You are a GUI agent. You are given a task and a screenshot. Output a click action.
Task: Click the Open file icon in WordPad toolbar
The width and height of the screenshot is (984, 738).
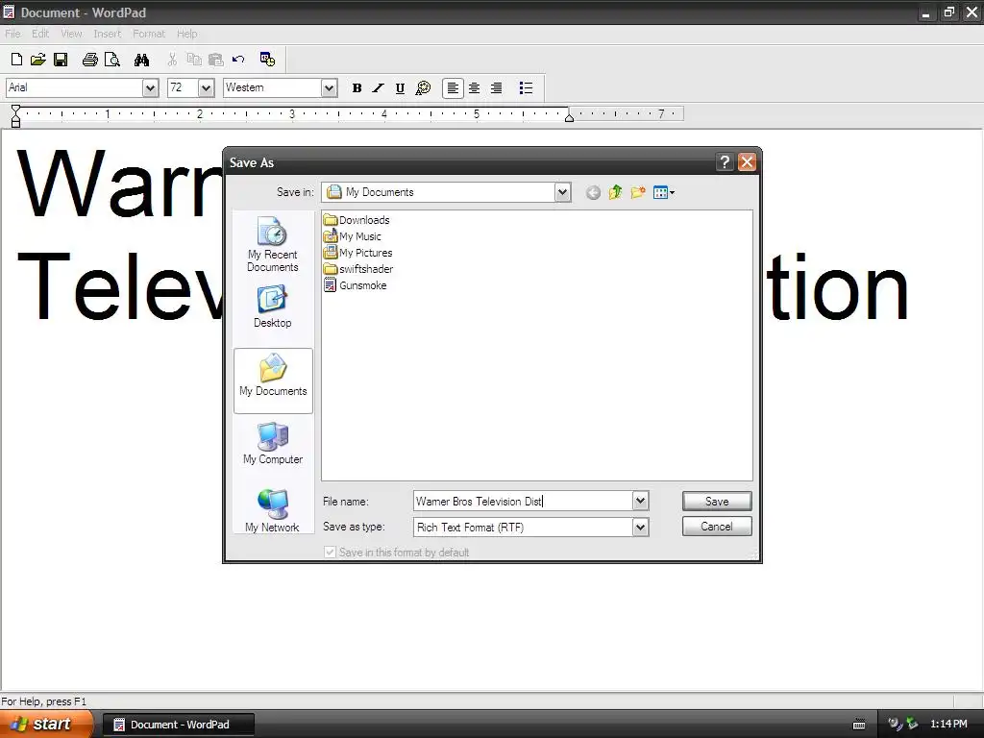coord(38,60)
